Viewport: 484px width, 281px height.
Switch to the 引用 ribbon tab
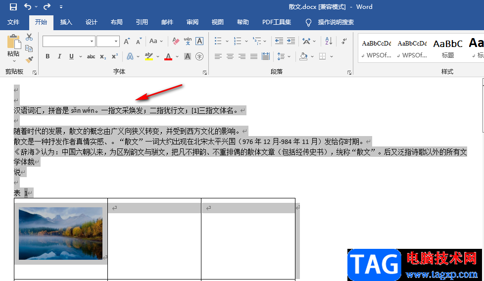142,22
